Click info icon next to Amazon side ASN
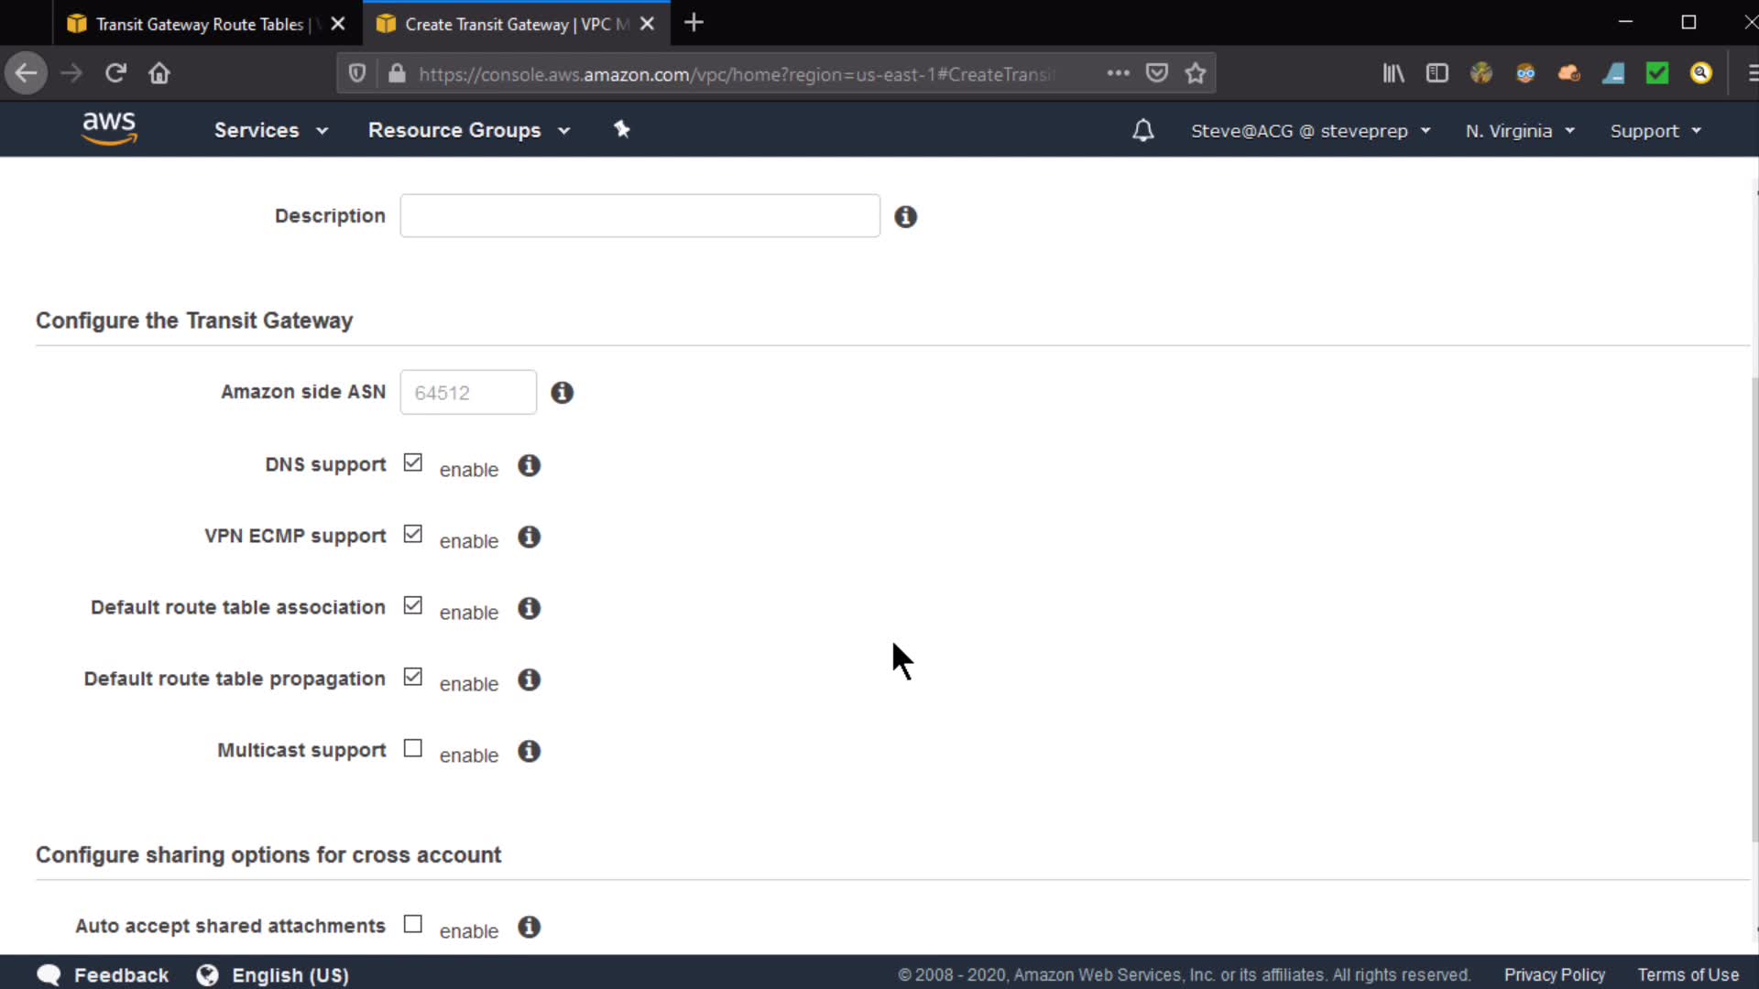Image resolution: width=1759 pixels, height=989 pixels. point(562,393)
